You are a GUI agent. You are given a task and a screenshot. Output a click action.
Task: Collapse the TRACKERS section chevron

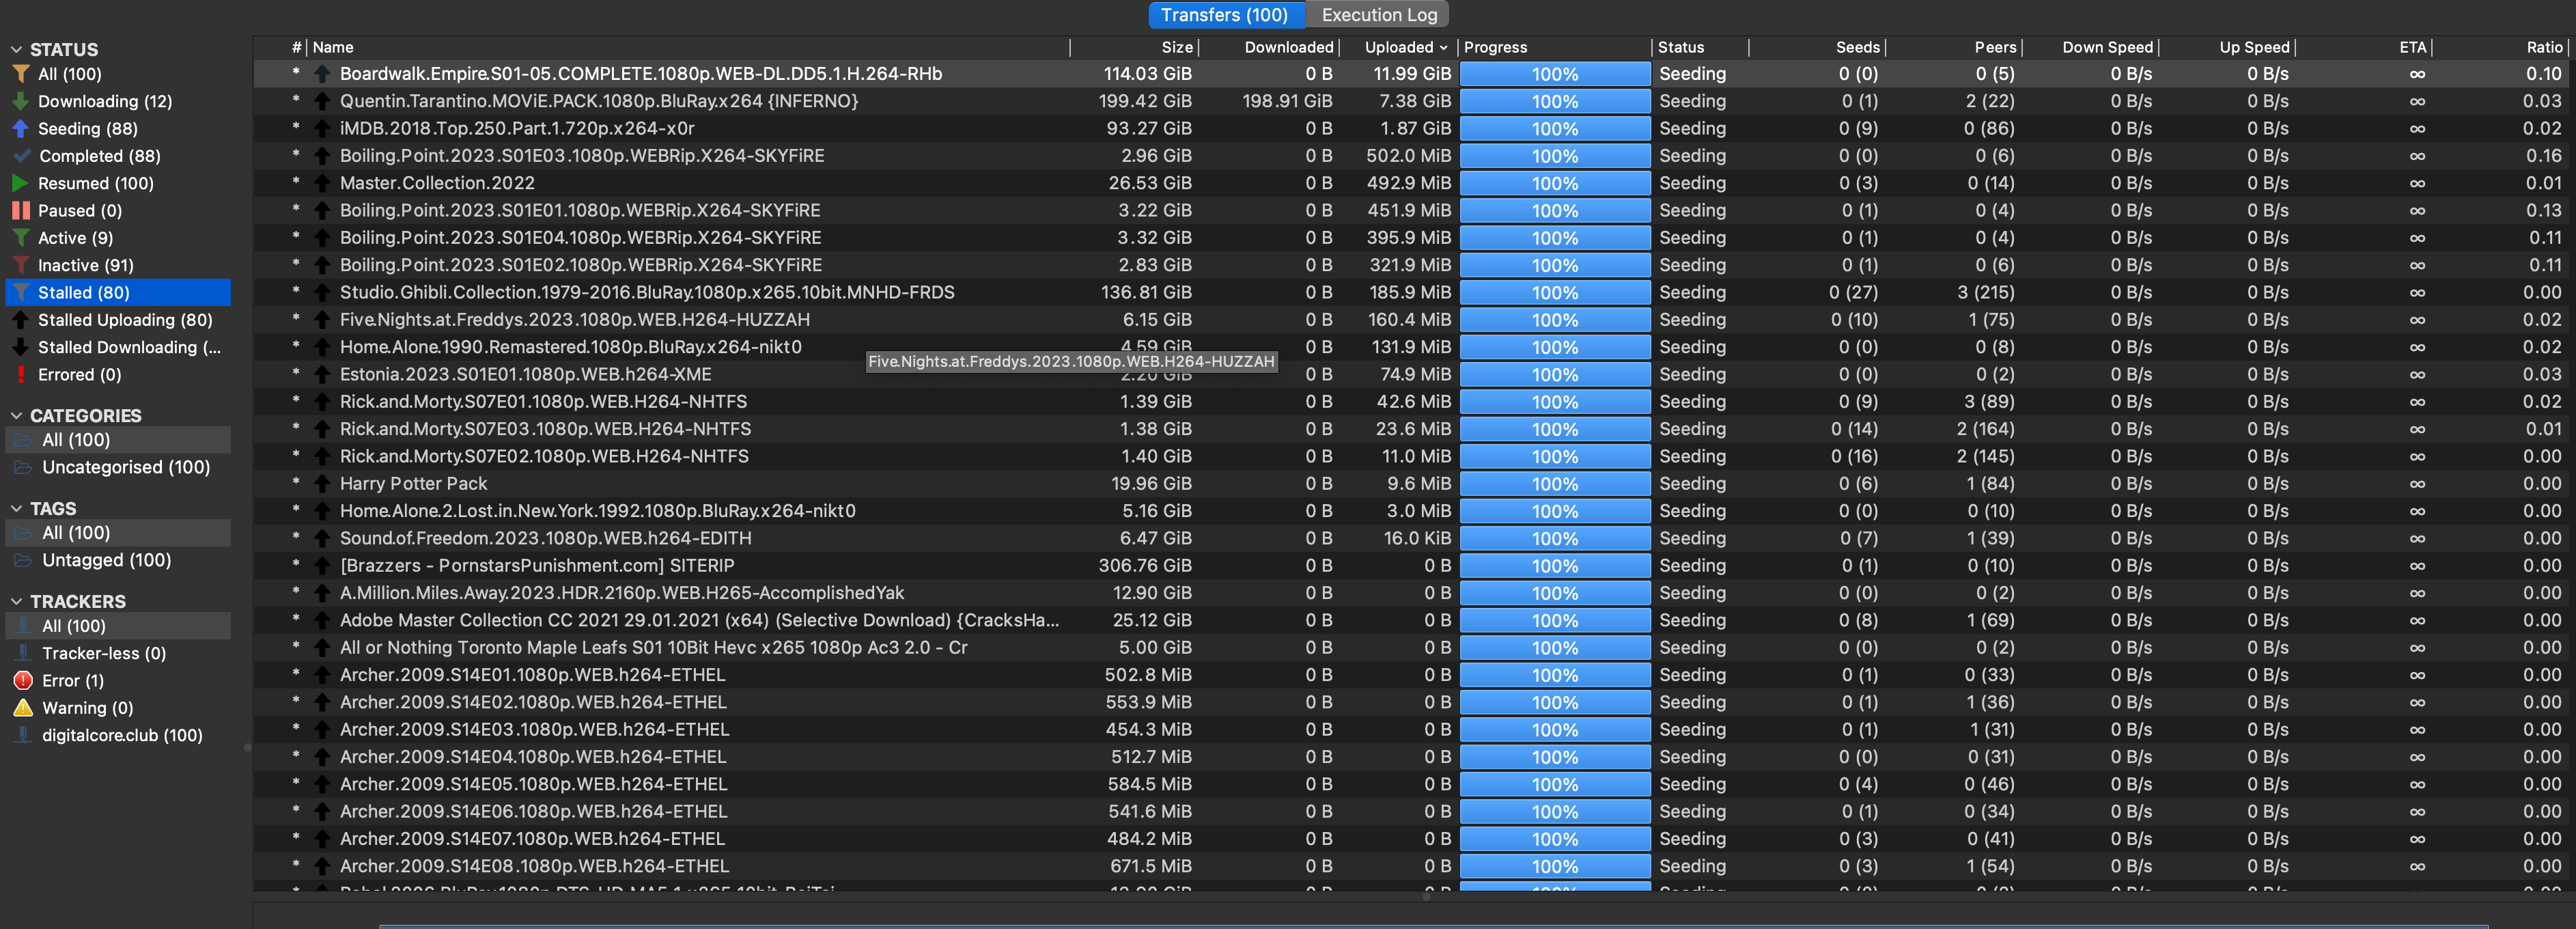(16, 601)
